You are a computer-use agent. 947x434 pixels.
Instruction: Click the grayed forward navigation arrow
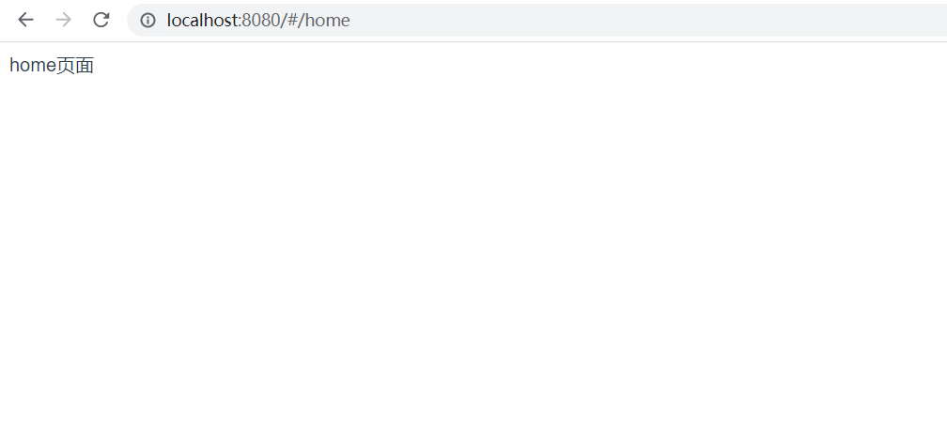point(63,20)
